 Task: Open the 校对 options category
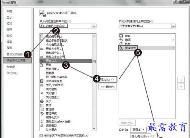[9, 23]
